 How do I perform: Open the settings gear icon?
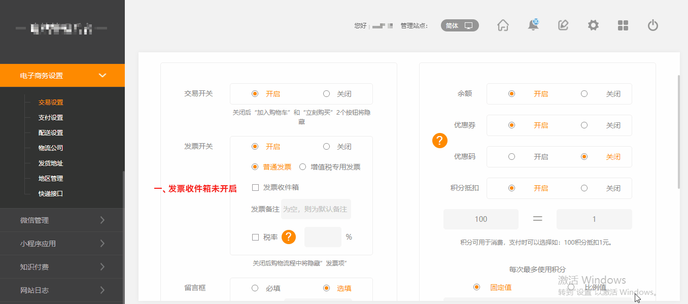[593, 25]
